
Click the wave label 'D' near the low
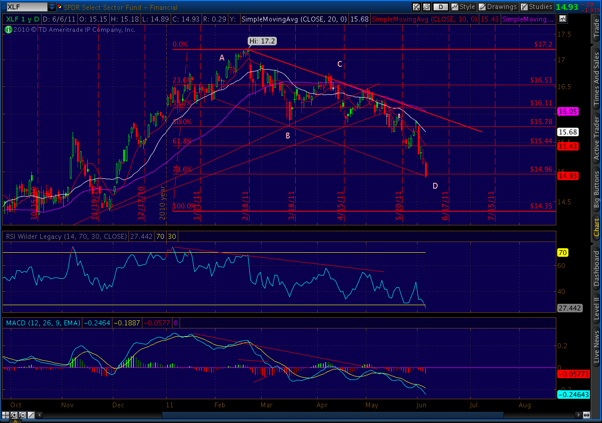(435, 186)
